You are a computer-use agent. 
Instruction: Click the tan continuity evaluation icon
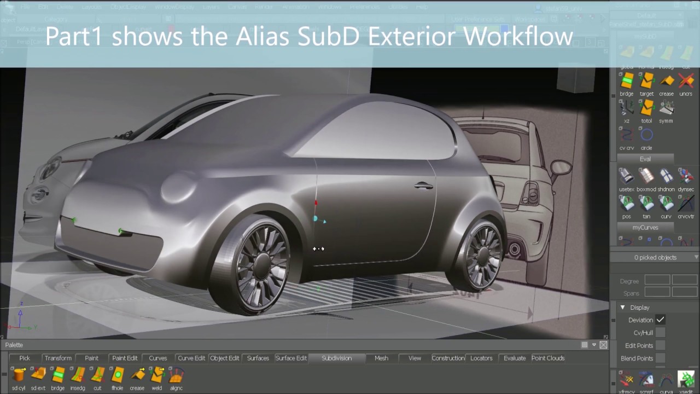coord(647,204)
